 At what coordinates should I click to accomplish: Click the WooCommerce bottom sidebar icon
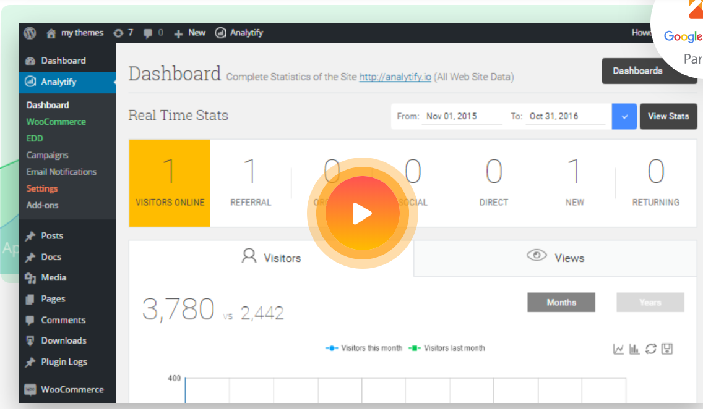[30, 389]
